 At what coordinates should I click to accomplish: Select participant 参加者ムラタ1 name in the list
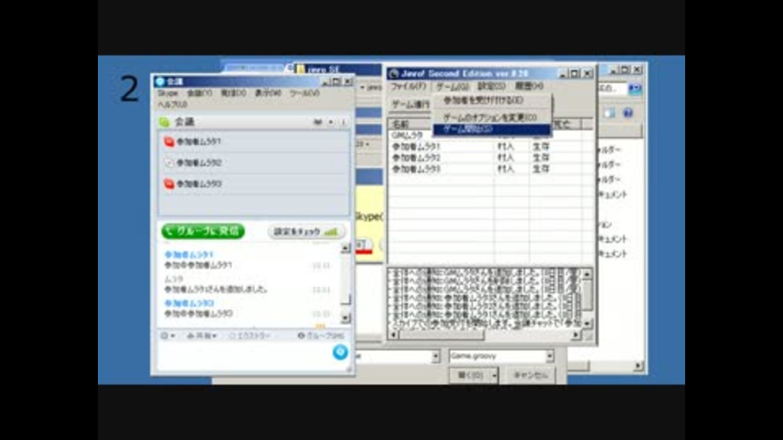[199, 142]
